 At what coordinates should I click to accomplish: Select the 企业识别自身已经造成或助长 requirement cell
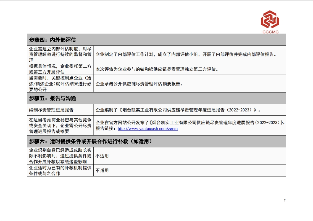(60, 156)
